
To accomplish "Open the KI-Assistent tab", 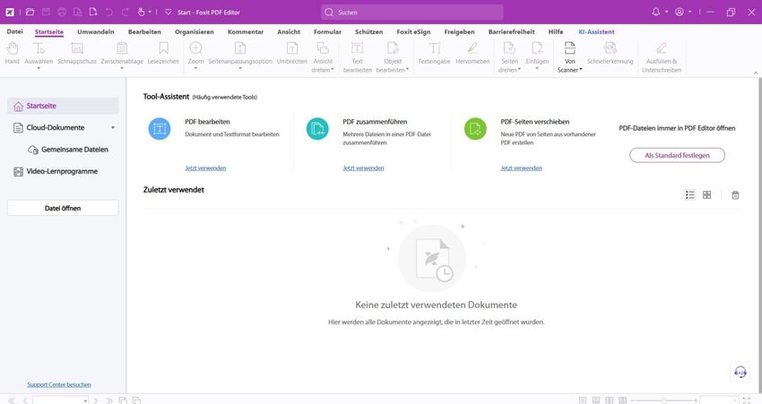I will coord(596,31).
